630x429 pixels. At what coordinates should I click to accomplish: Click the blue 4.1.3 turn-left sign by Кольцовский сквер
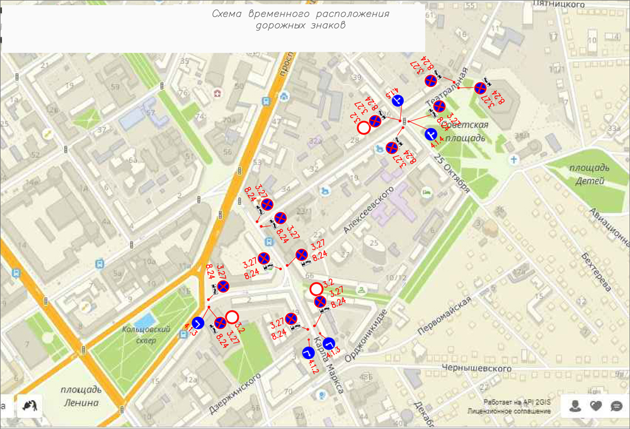[198, 323]
